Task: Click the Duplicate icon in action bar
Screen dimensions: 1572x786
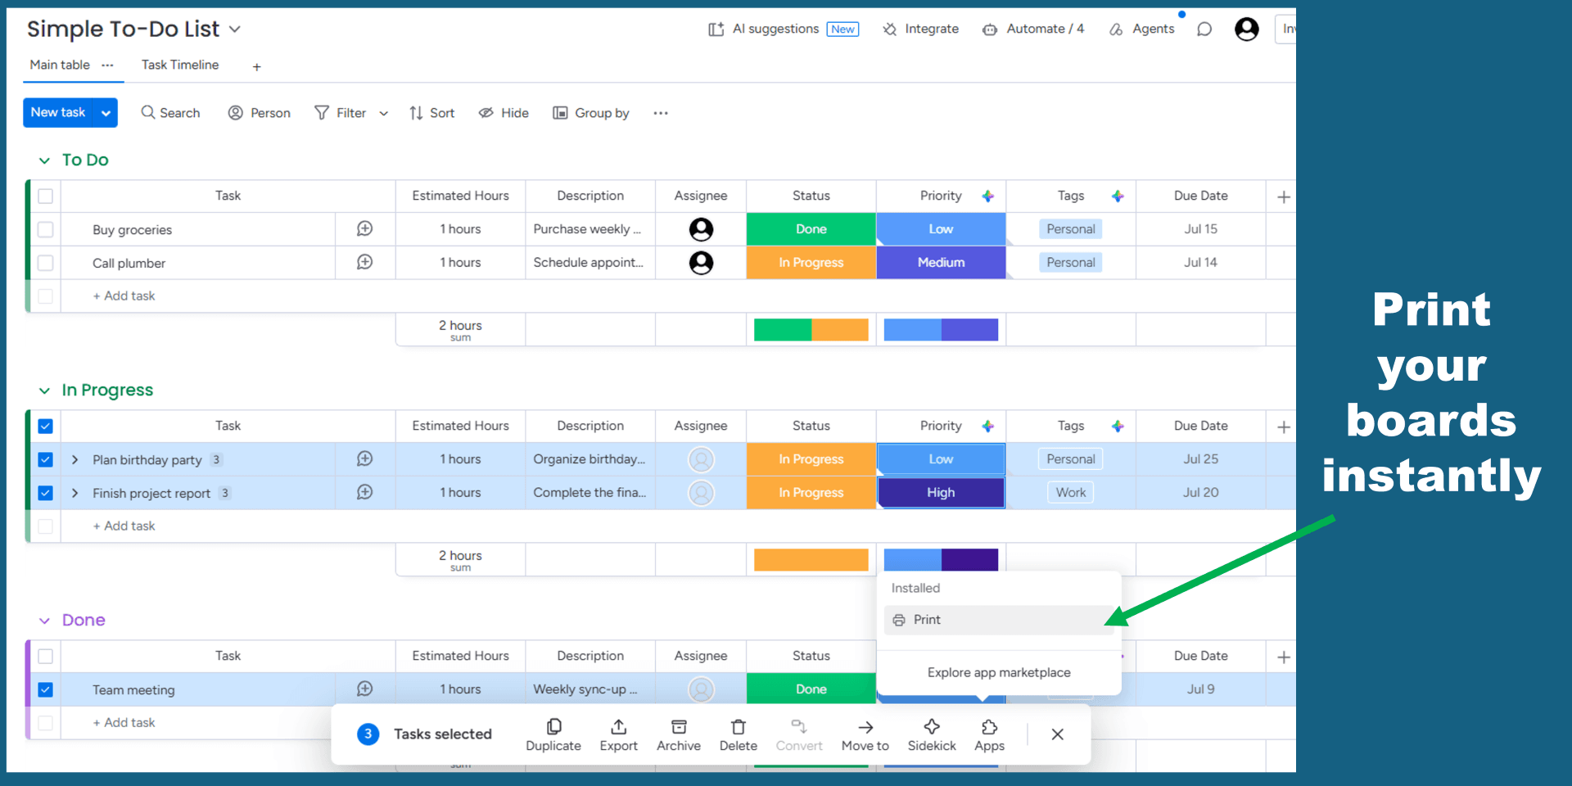Action: pos(553,727)
